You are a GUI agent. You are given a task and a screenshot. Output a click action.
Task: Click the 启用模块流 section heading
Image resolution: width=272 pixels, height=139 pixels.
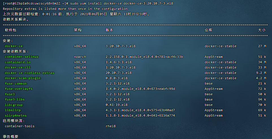coord(14,121)
